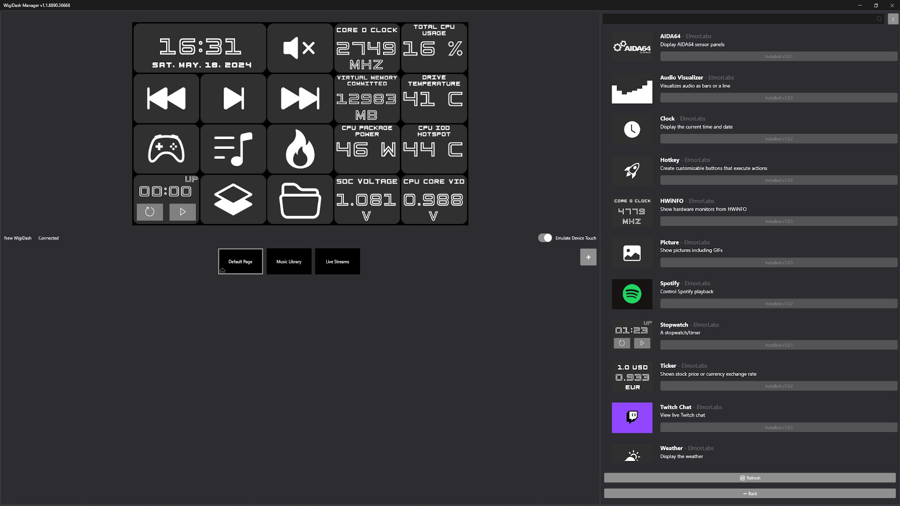Click the widget search field
The image size is (900, 506).
pos(741,19)
